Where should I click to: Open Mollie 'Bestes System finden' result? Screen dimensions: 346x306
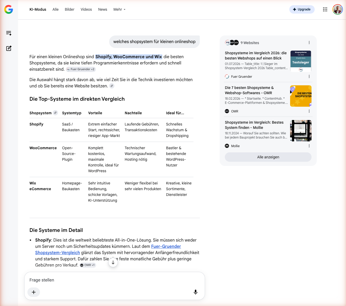254,125
